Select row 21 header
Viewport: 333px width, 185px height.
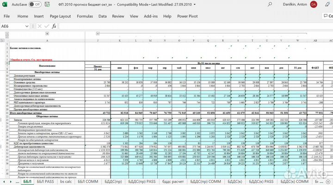pyautogui.click(x=7, y=113)
